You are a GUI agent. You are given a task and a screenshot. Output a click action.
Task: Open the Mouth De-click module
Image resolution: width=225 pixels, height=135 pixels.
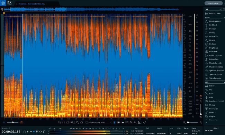(x=215, y=63)
